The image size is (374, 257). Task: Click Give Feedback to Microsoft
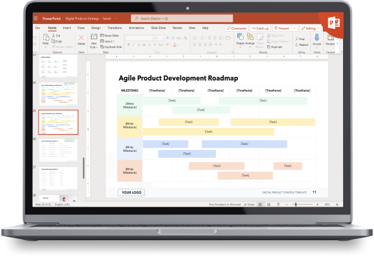tap(224, 205)
